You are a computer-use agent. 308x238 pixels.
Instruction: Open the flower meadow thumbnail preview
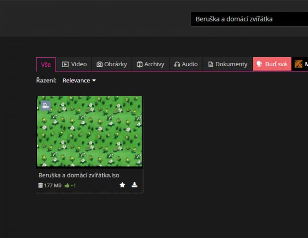coord(90,131)
